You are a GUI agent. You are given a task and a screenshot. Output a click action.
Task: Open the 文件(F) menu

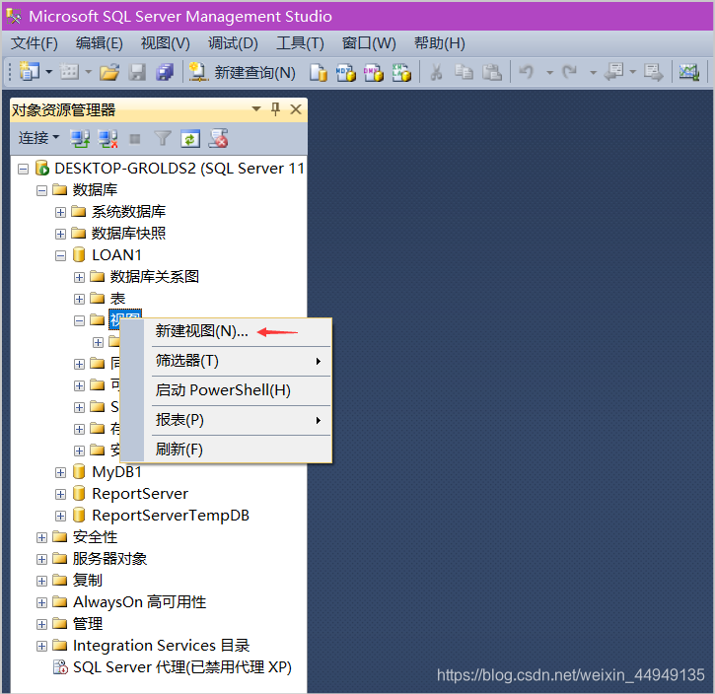tap(35, 43)
